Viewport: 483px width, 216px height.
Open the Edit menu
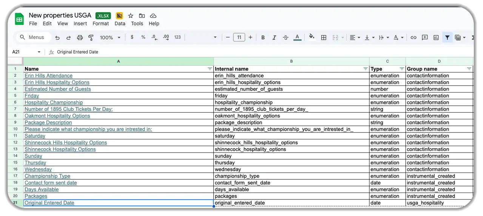pyautogui.click(x=47, y=23)
